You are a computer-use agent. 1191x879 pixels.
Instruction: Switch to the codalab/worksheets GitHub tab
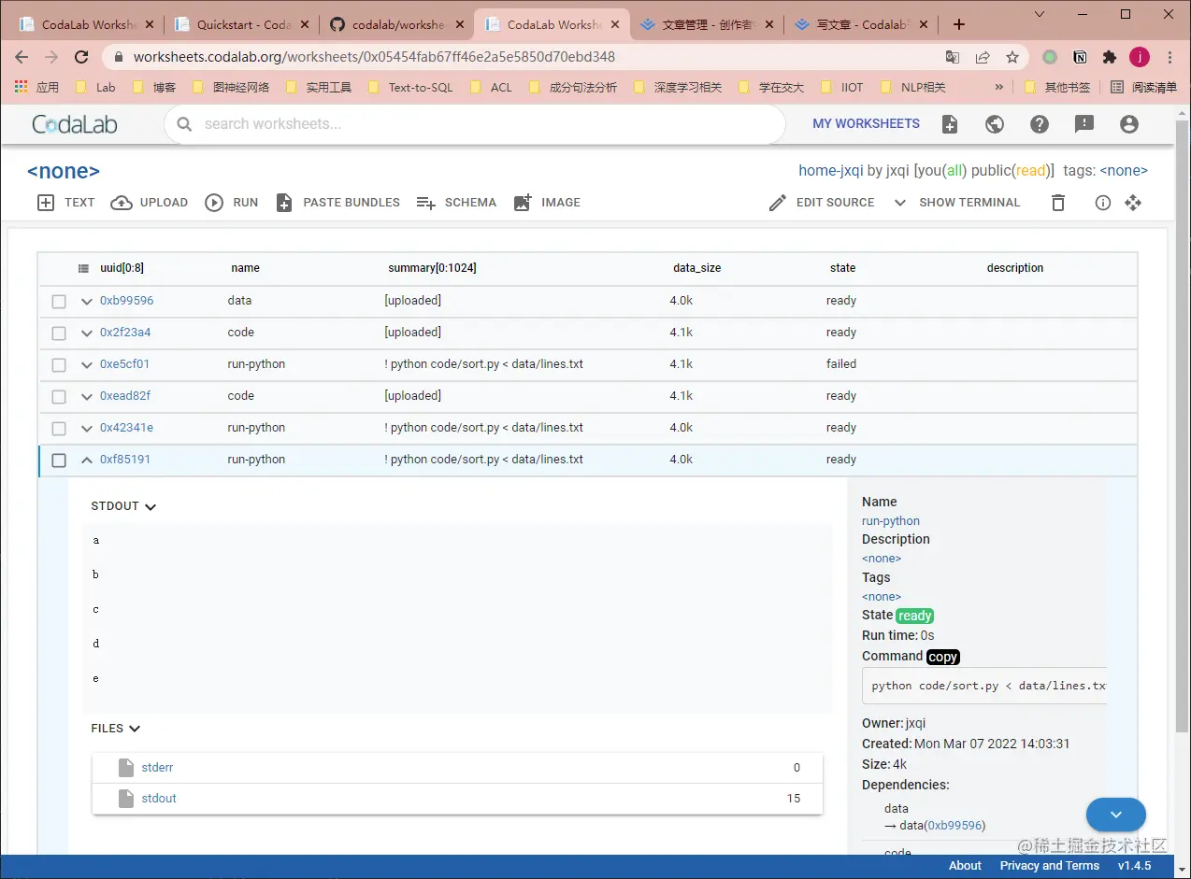click(397, 25)
